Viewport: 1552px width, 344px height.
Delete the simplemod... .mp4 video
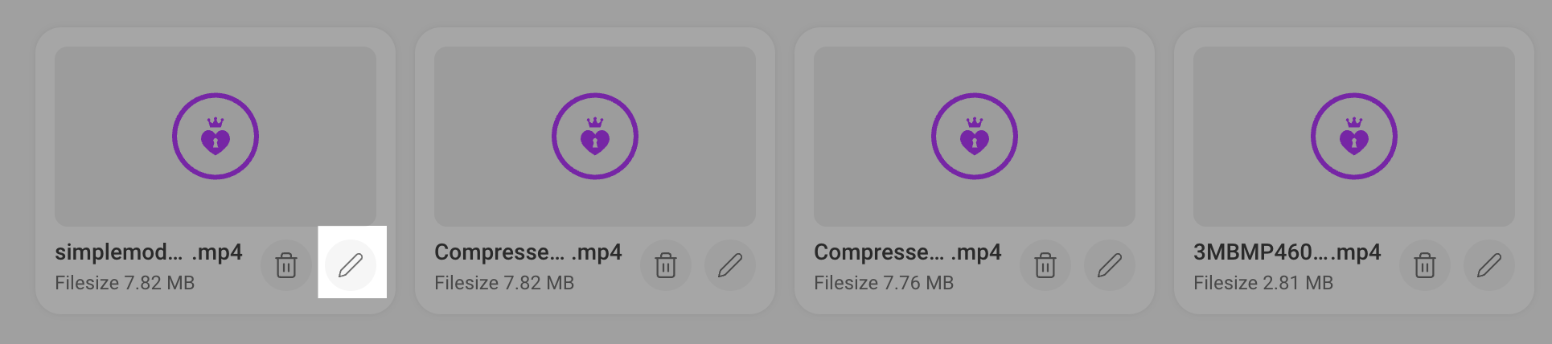pos(286,265)
